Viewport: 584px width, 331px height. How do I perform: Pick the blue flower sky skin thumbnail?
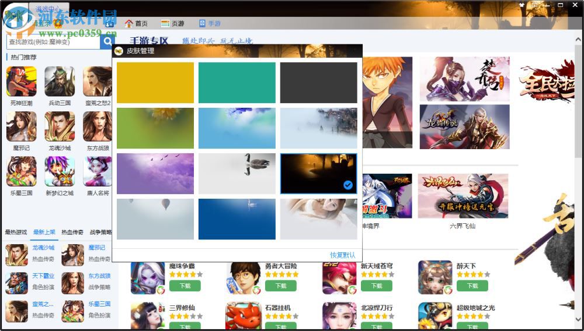pyautogui.click(x=237, y=128)
